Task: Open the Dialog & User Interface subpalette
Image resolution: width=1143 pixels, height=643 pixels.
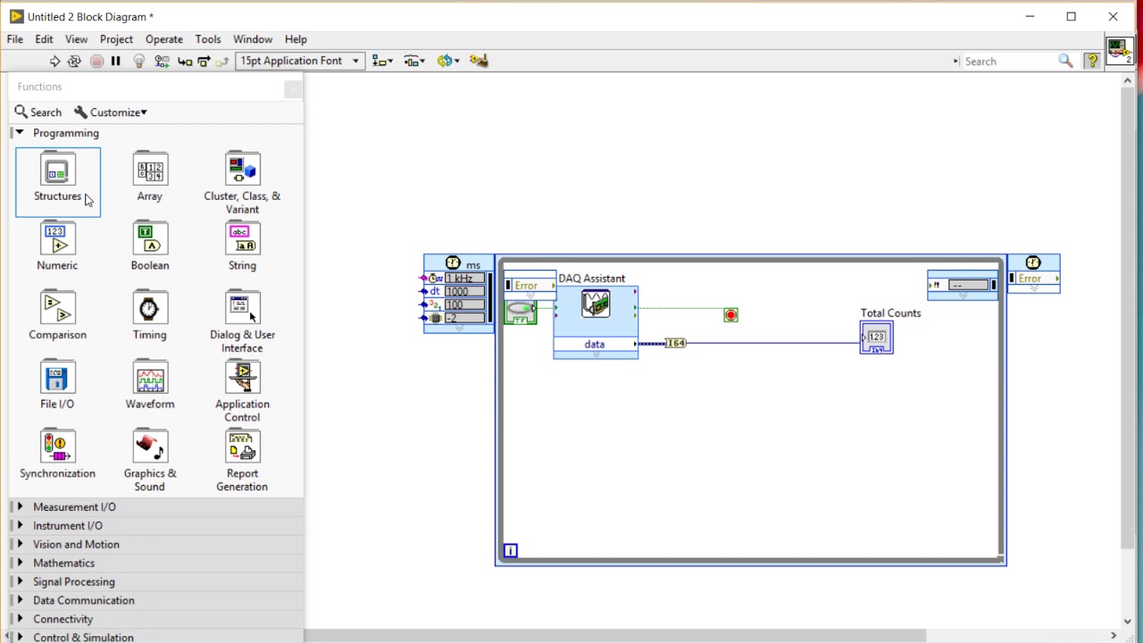Action: (242, 321)
